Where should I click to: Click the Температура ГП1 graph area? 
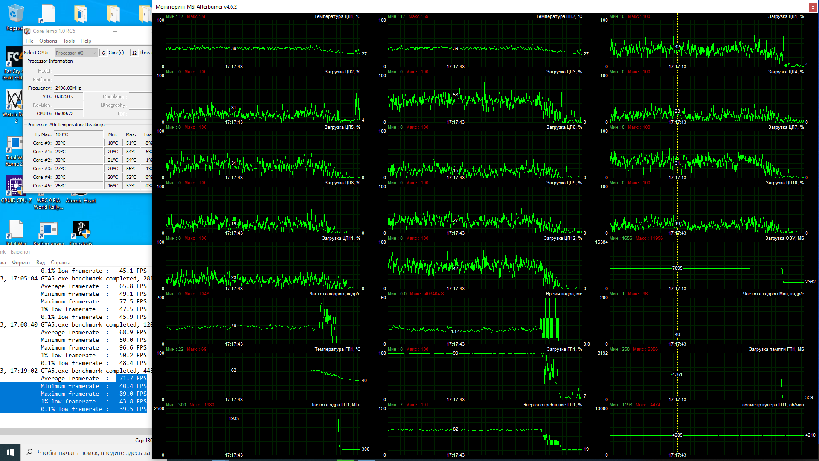pyautogui.click(x=262, y=376)
